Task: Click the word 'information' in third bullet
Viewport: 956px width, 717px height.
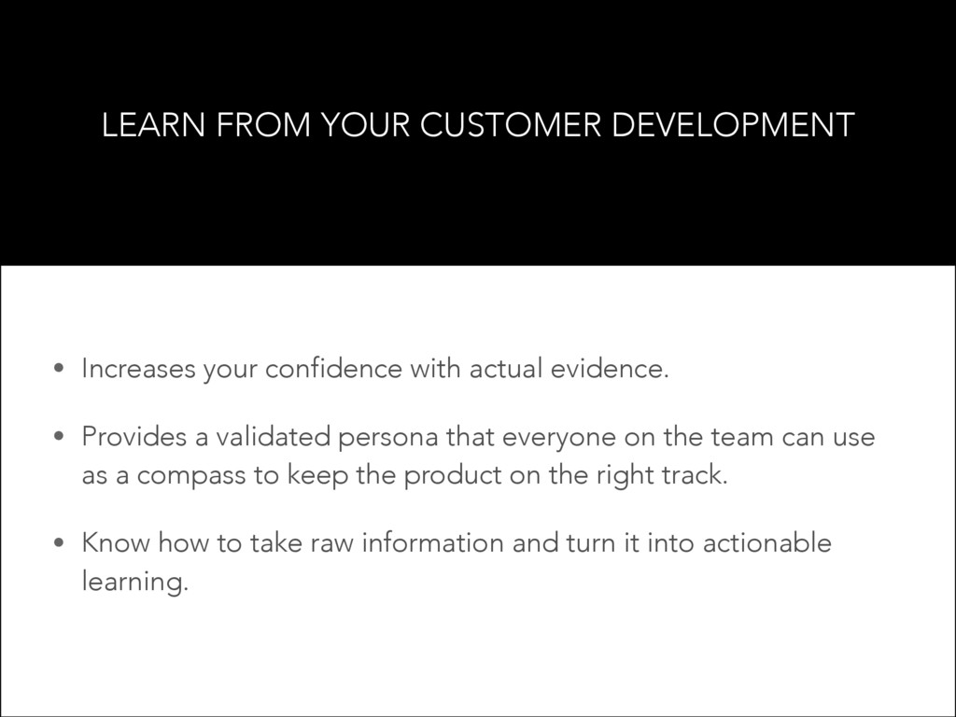Action: (x=433, y=543)
